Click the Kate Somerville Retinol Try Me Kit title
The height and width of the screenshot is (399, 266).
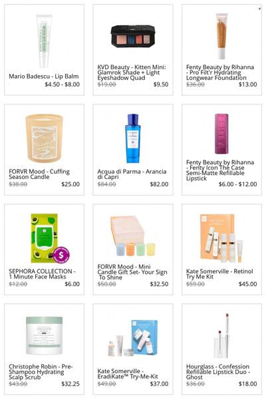click(x=219, y=274)
